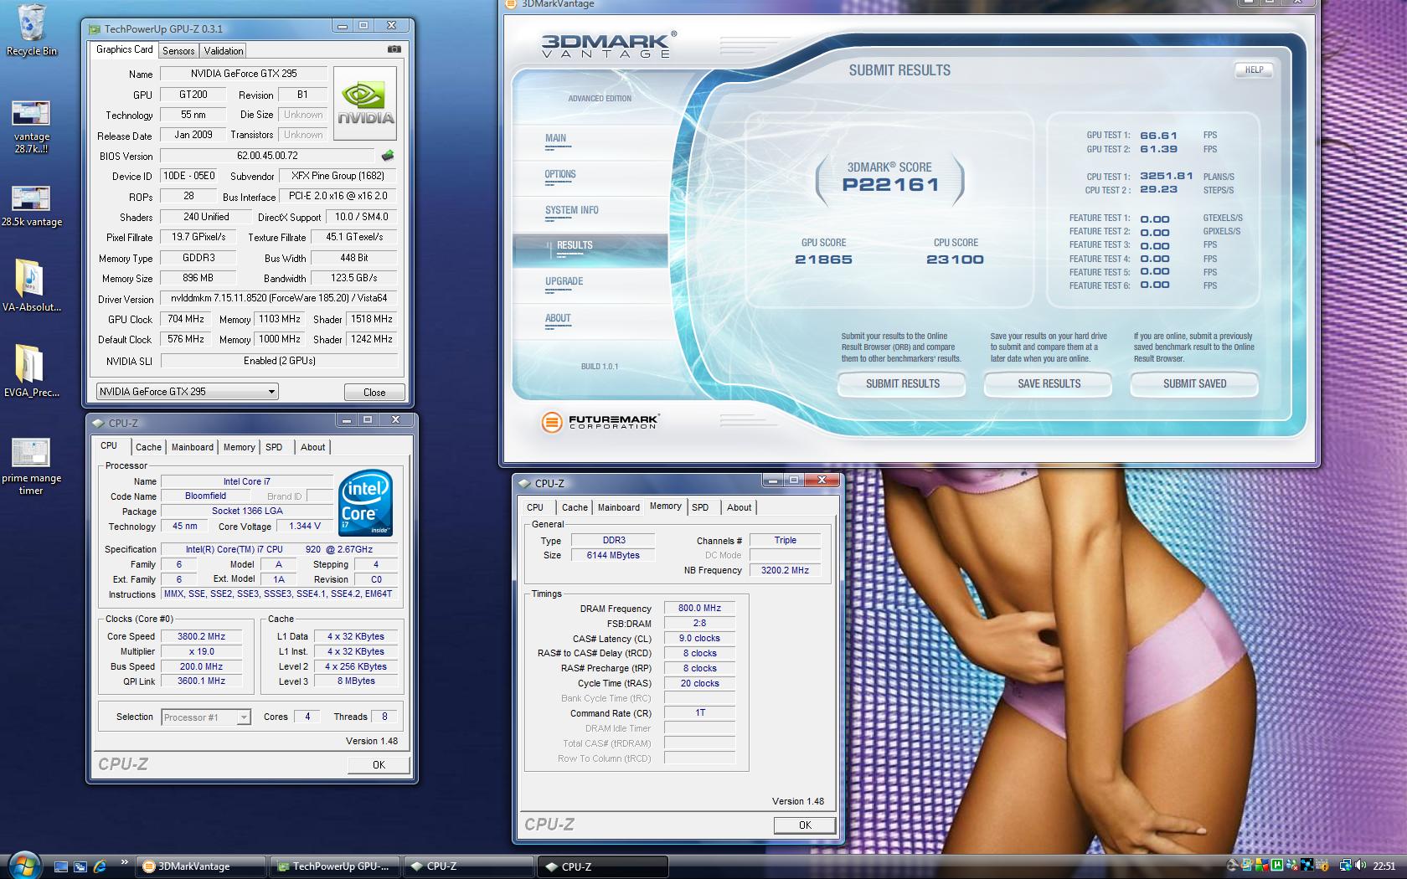This screenshot has height=879, width=1407.
Task: Click the GPU SCORE value 21865
Action: pyautogui.click(x=823, y=260)
